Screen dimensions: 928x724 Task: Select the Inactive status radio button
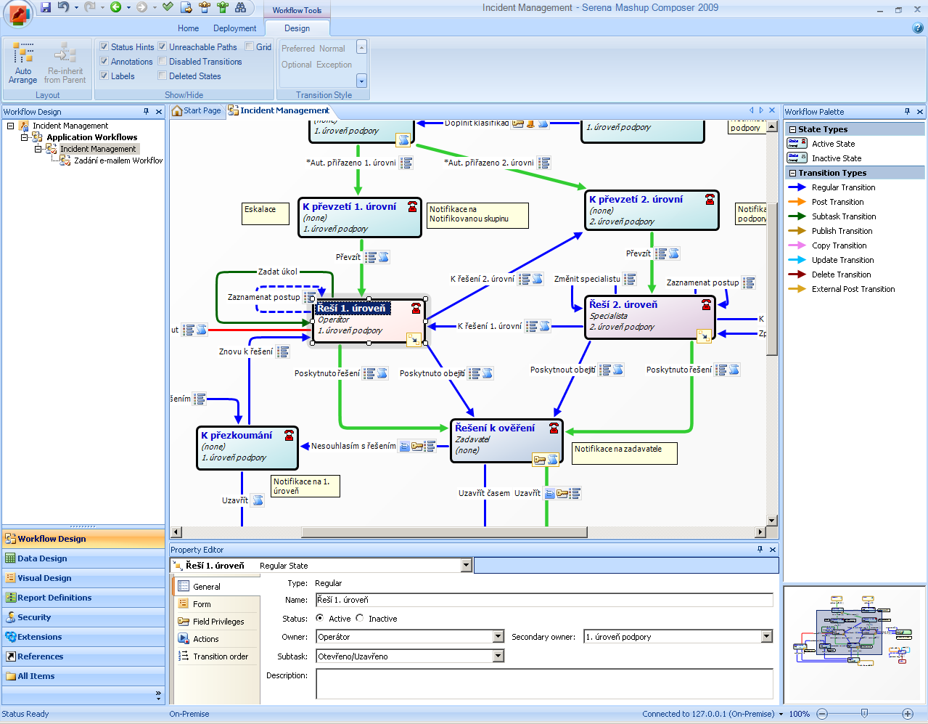pos(360,619)
